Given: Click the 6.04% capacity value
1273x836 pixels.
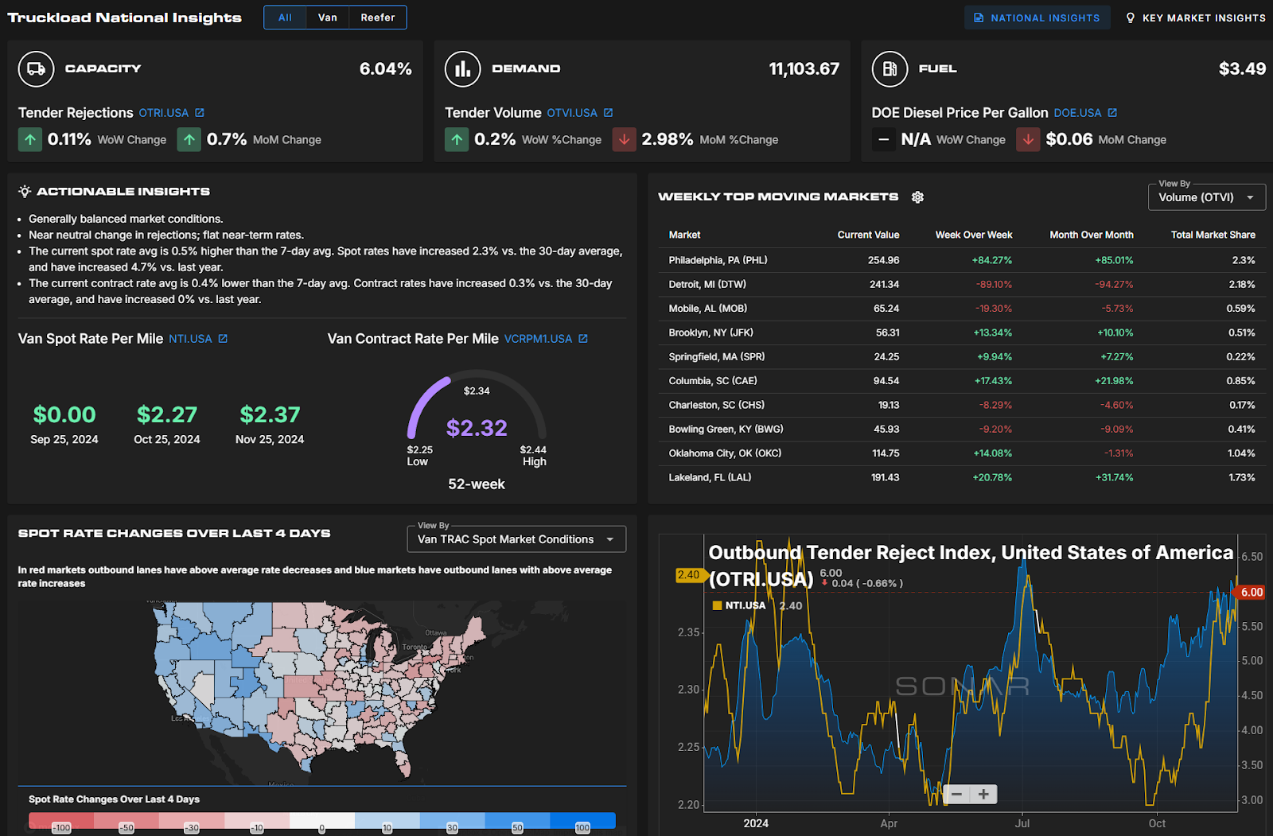Looking at the screenshot, I should [x=386, y=69].
